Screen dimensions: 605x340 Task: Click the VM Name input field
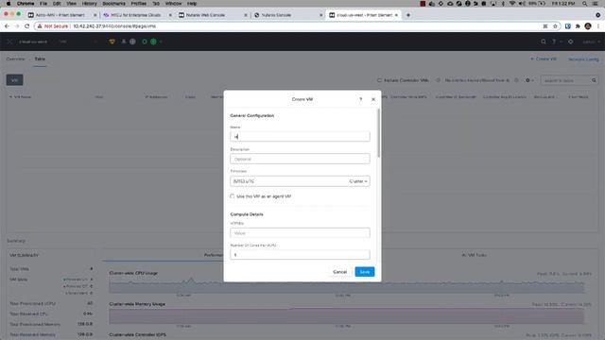tap(300, 136)
